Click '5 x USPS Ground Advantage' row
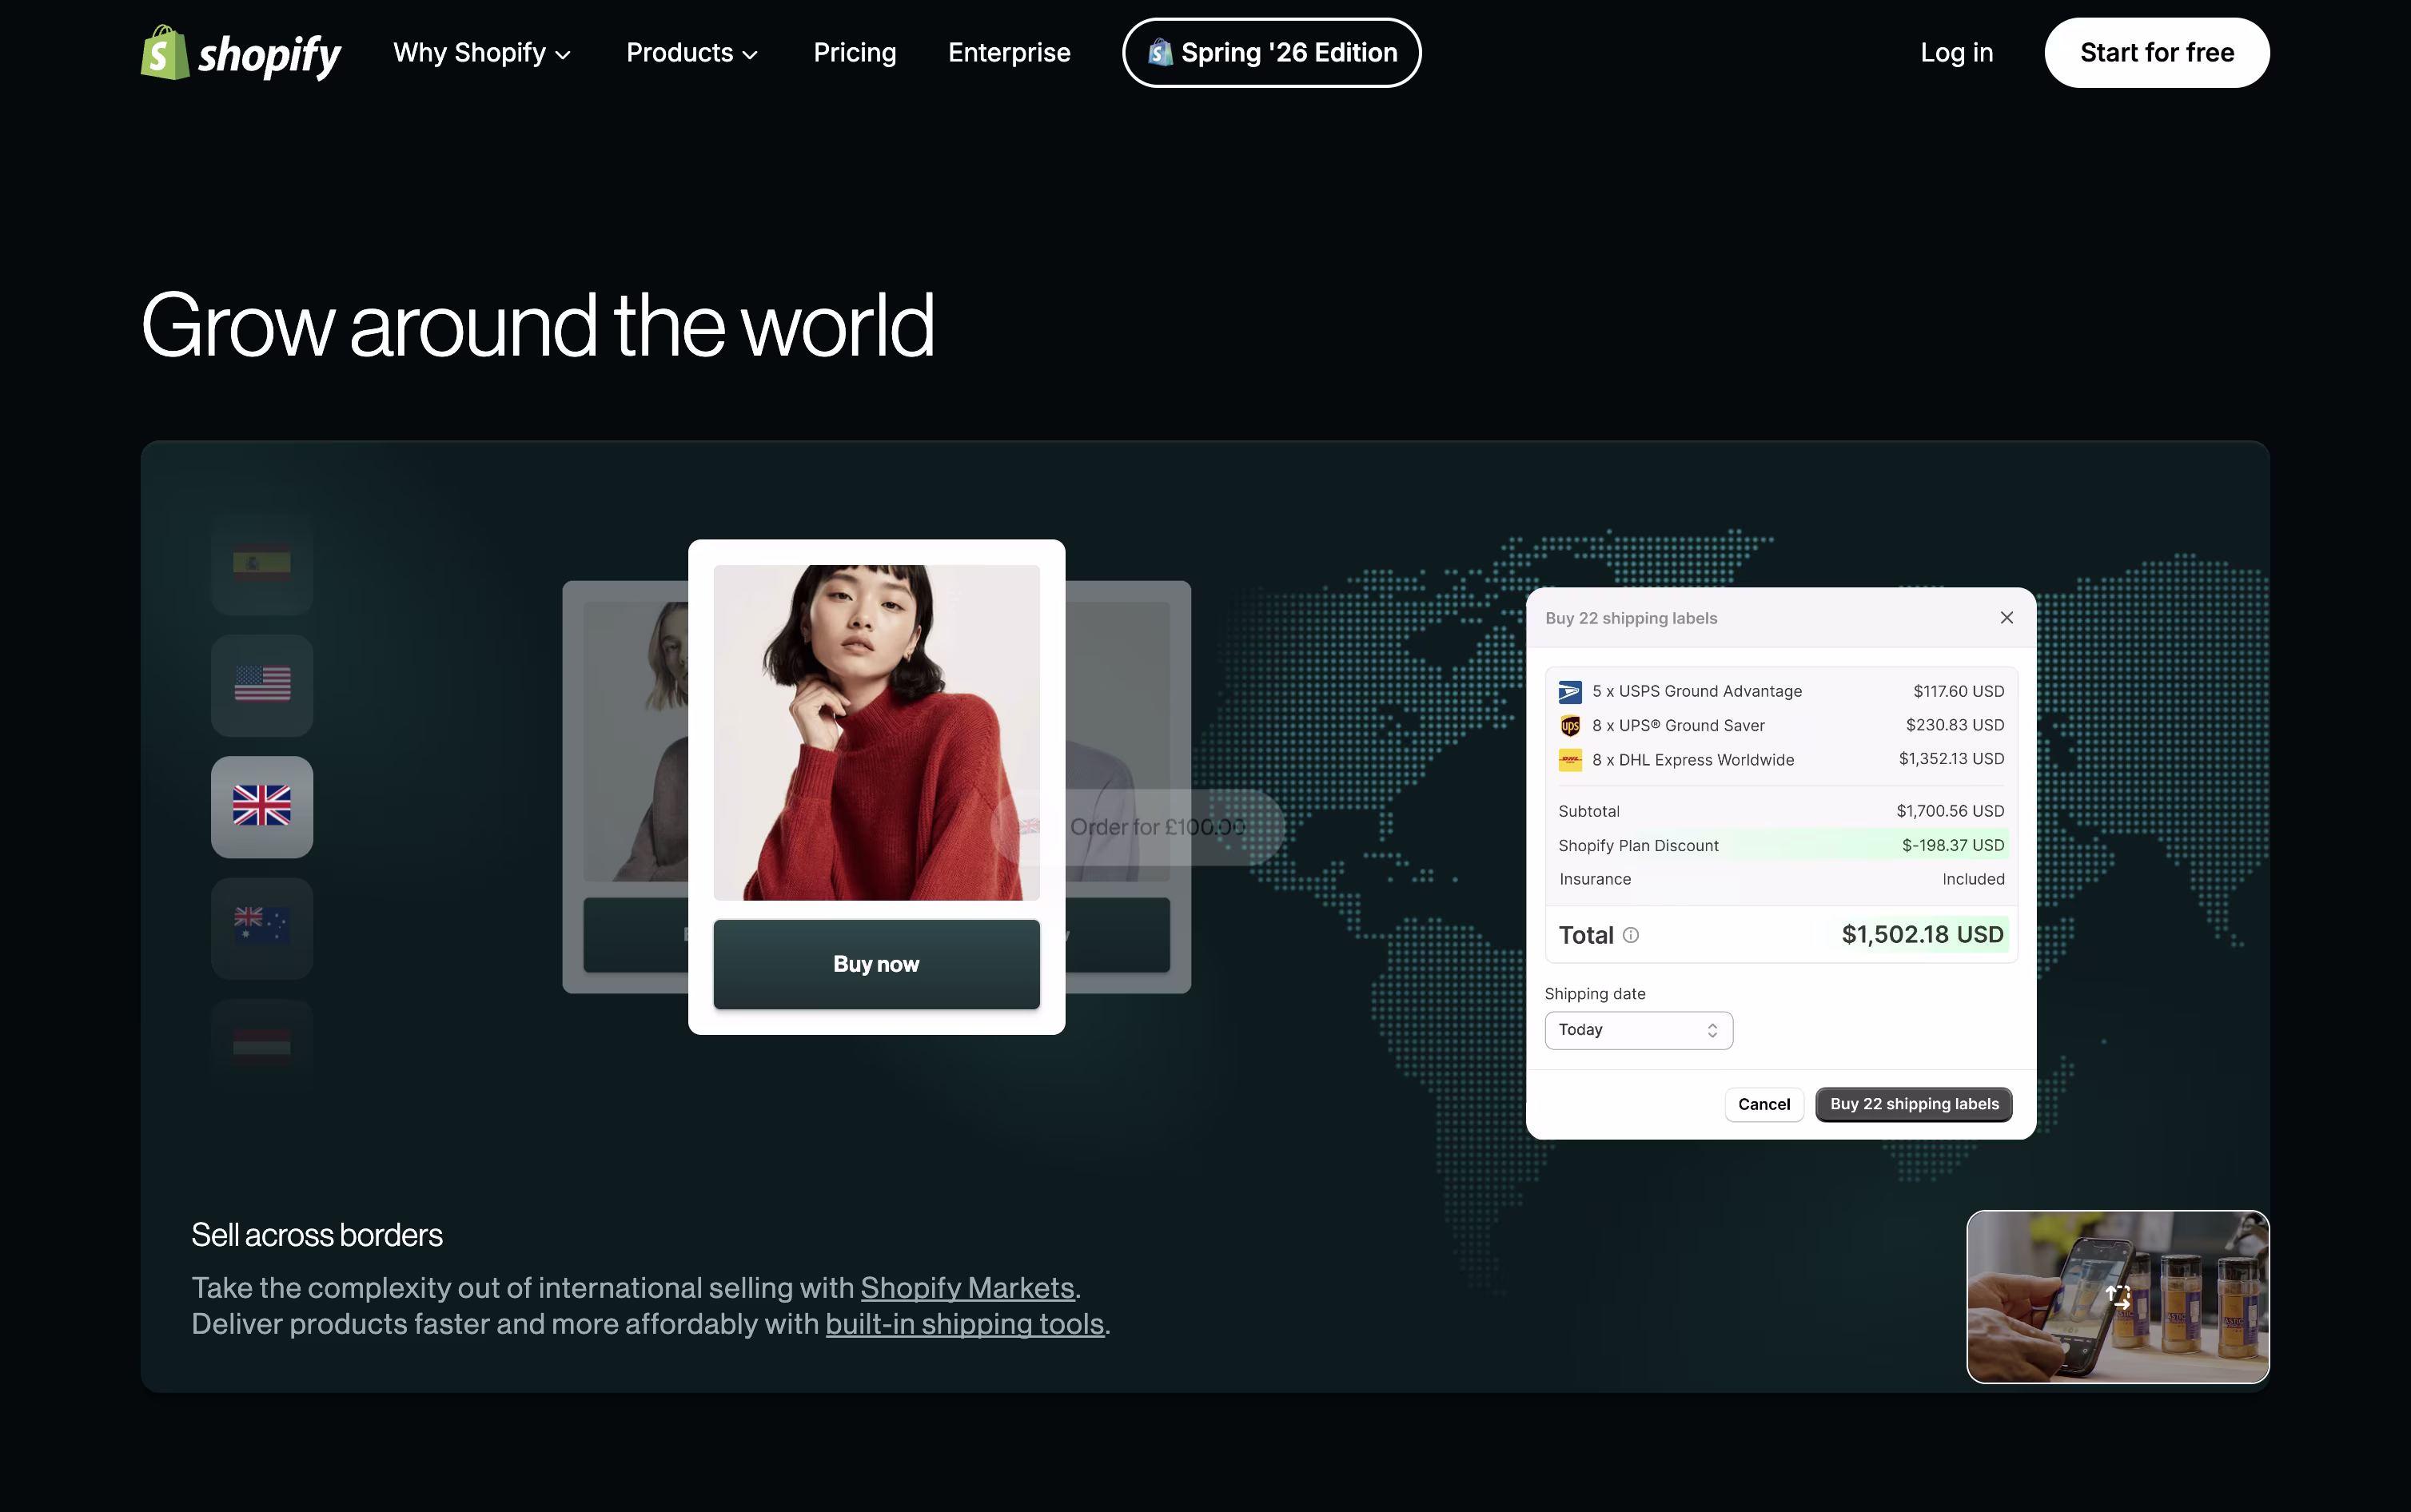Screen dimensions: 2411x1512 1781,691
